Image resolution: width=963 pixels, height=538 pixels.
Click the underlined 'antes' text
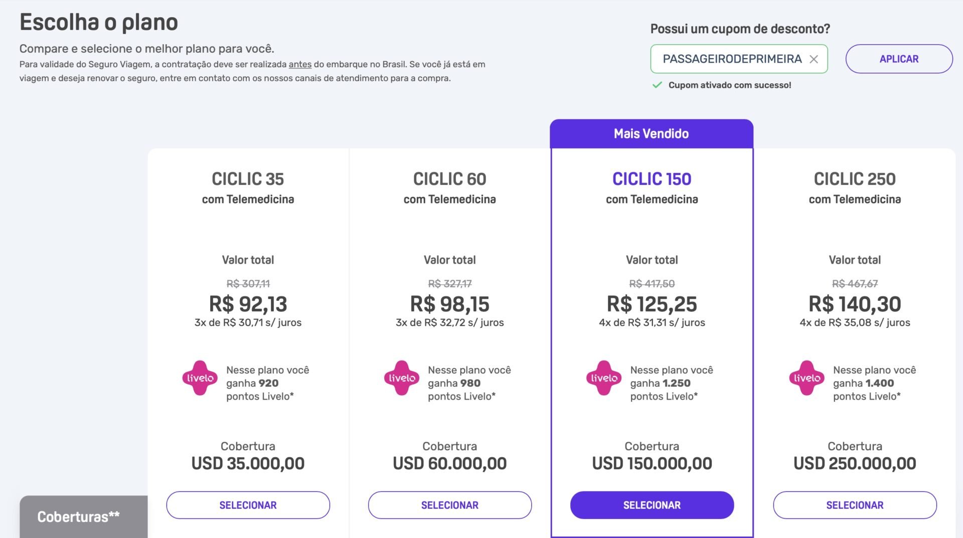tap(300, 64)
